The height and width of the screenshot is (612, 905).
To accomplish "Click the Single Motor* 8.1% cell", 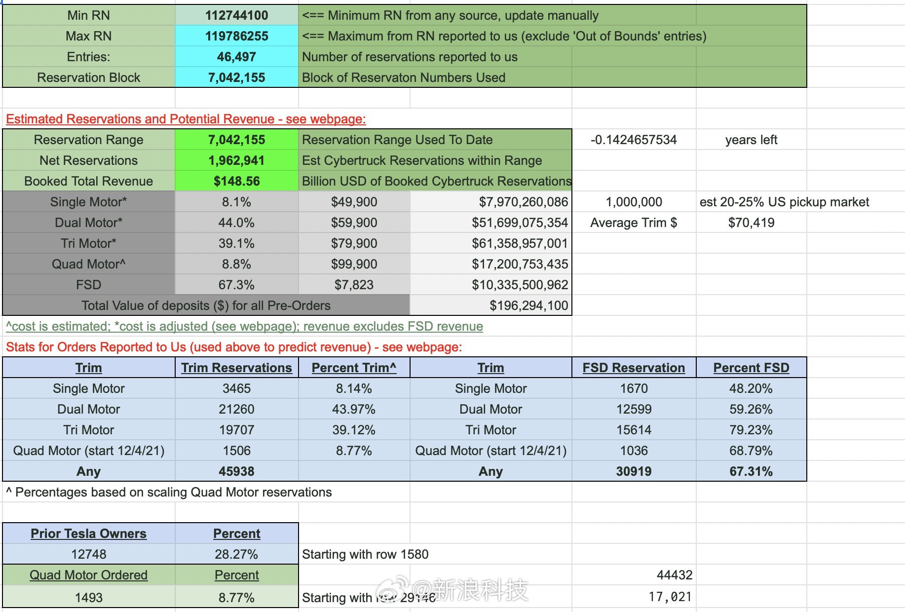I will (236, 202).
